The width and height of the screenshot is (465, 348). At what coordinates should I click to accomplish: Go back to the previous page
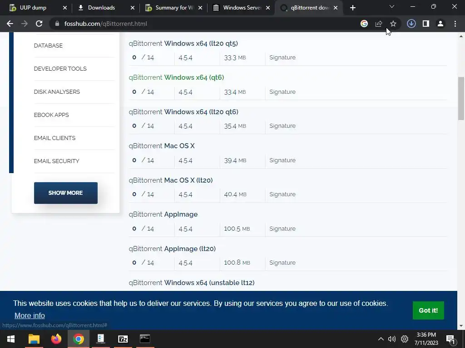(10, 24)
